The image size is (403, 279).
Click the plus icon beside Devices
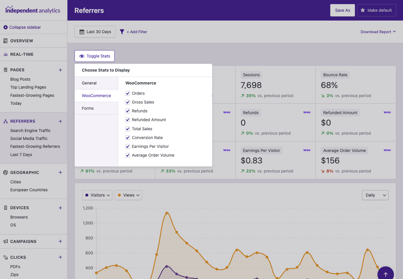(60, 208)
